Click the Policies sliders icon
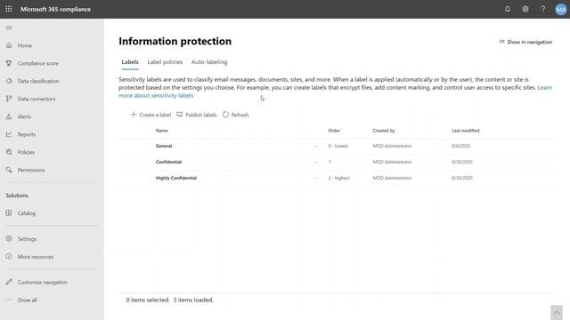Screen dimensions: 570x320 click(9, 152)
